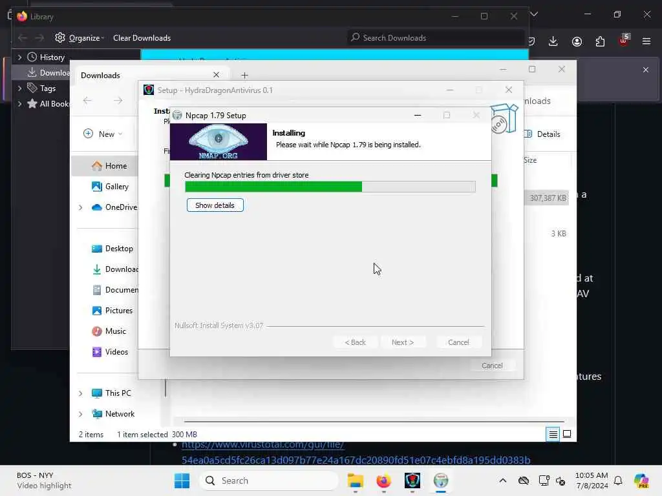662x496 pixels.
Task: Open Firefox downloads toolbar icon
Action: click(553, 41)
